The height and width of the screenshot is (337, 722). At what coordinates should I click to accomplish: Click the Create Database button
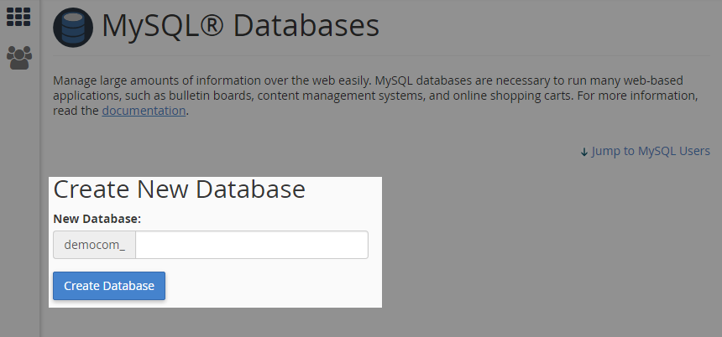click(x=109, y=286)
